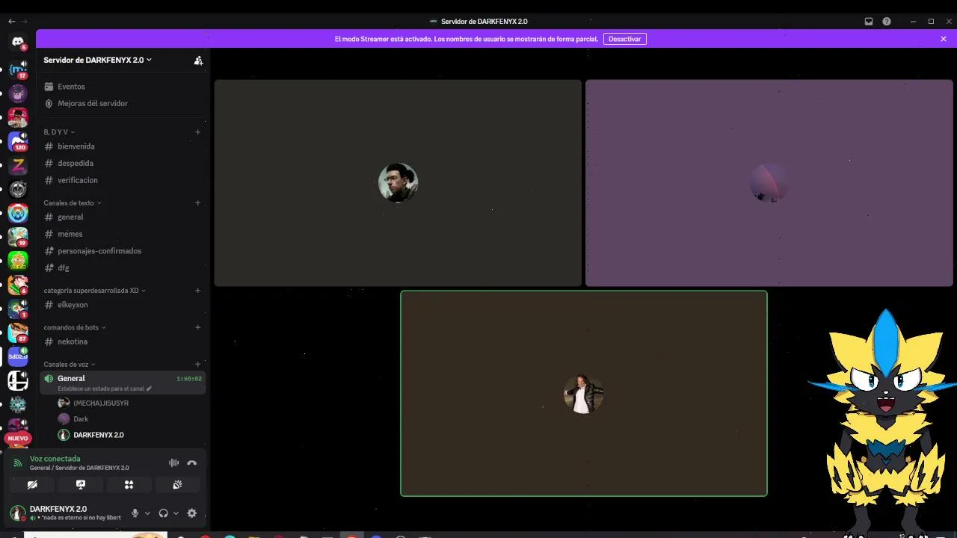
Task: Open the inbox icon in title bar
Action: pos(869,22)
